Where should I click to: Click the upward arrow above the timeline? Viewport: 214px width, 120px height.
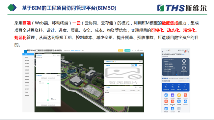coord(48,80)
